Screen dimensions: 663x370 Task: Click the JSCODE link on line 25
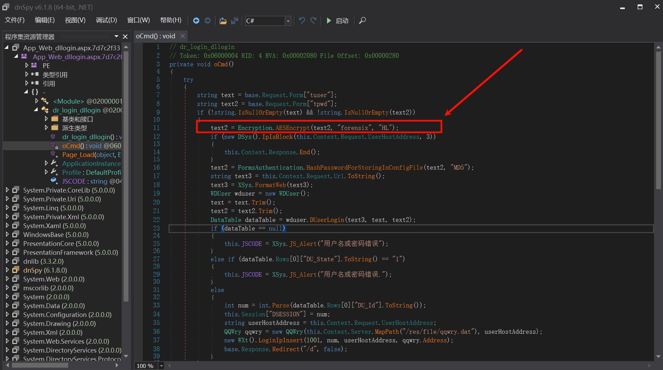point(252,243)
